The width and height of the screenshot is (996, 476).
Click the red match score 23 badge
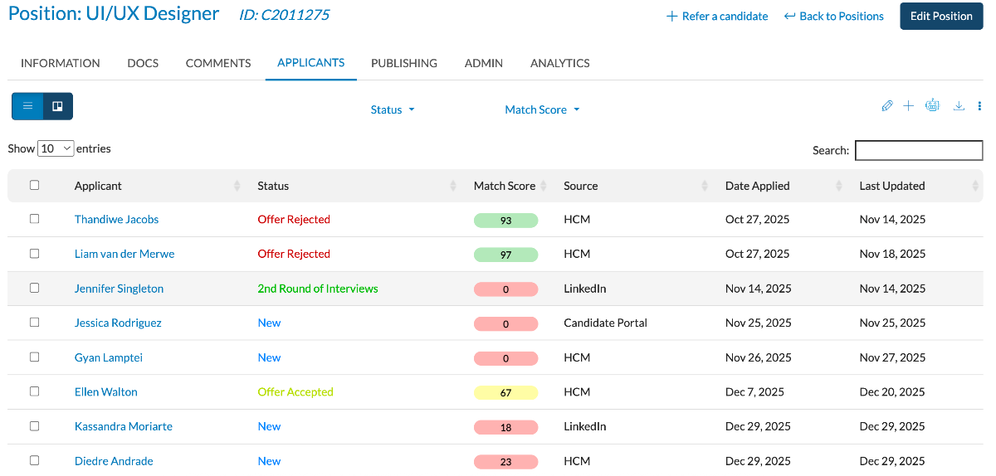pyautogui.click(x=506, y=462)
